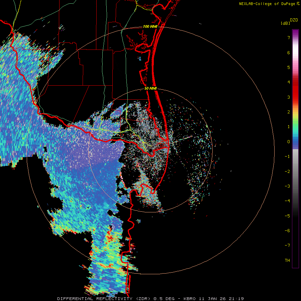Click the 6 value on color scale
The width and height of the screenshot is (301, 301).
(x=289, y=53)
